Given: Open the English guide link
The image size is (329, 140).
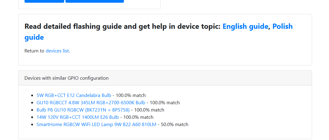Looking at the screenshot, I should (245, 26).
